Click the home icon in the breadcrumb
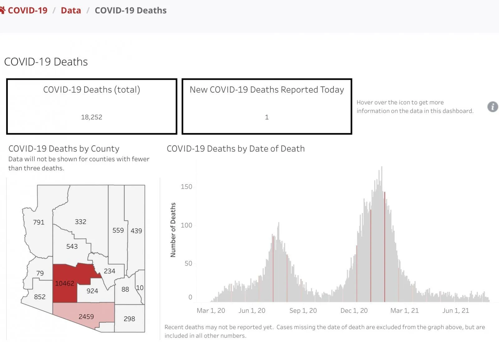Image resolution: width=499 pixels, height=342 pixels. point(2,10)
